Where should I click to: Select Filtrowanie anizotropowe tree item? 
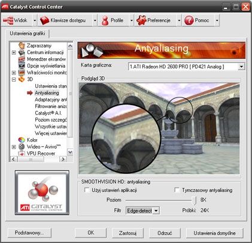pyautogui.click(x=51, y=106)
